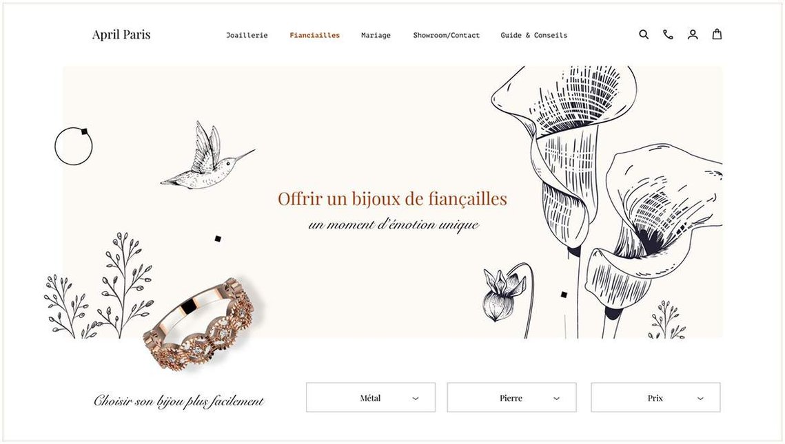The height and width of the screenshot is (444, 785).
Task: Expand the Pierre dropdown
Action: point(511,397)
